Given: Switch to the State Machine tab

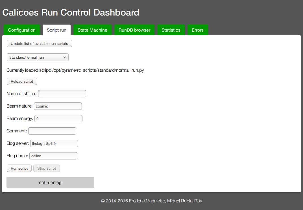Looking at the screenshot, I should (92, 30).
